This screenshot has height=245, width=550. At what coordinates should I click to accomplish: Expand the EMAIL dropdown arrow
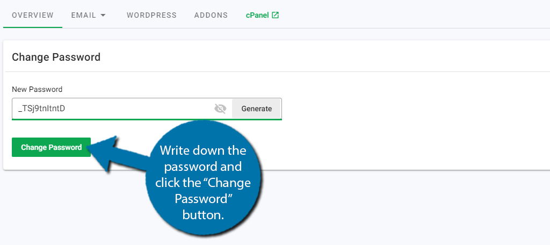(x=103, y=16)
